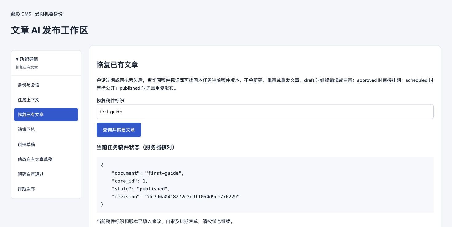Click the "state": "published" line
Screen dimensions: 452x227
point(141,189)
